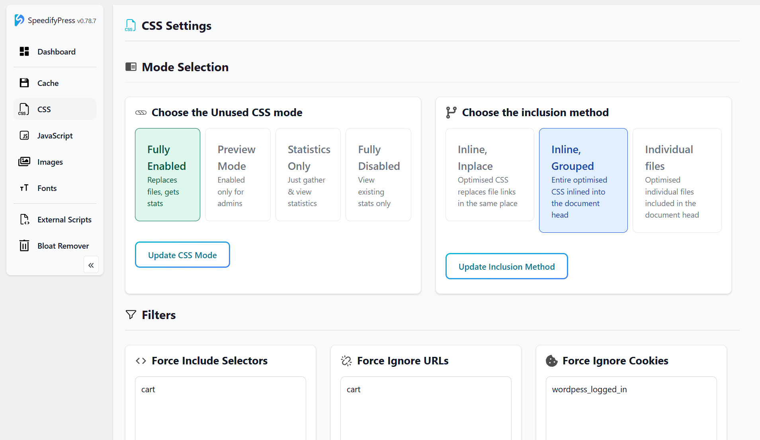Click the Images gallery icon

[24, 162]
